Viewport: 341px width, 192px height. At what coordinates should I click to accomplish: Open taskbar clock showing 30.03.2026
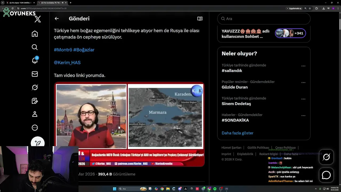[x=334, y=189]
